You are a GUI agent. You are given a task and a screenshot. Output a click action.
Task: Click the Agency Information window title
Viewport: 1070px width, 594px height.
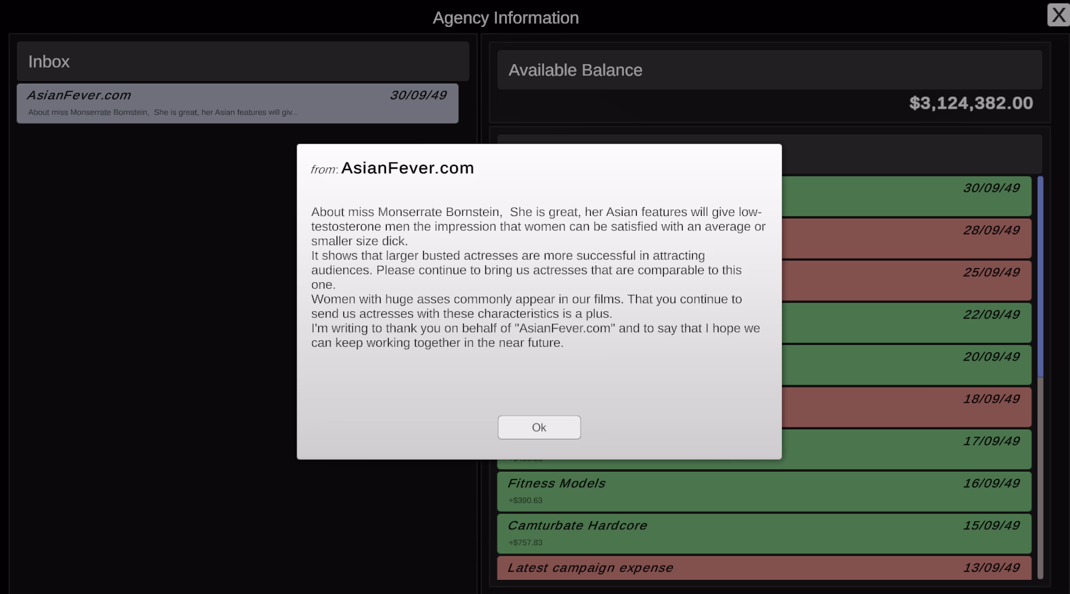[x=506, y=18]
